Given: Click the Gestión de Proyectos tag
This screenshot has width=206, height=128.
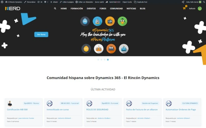Looking at the screenshot, I should point(150,103).
